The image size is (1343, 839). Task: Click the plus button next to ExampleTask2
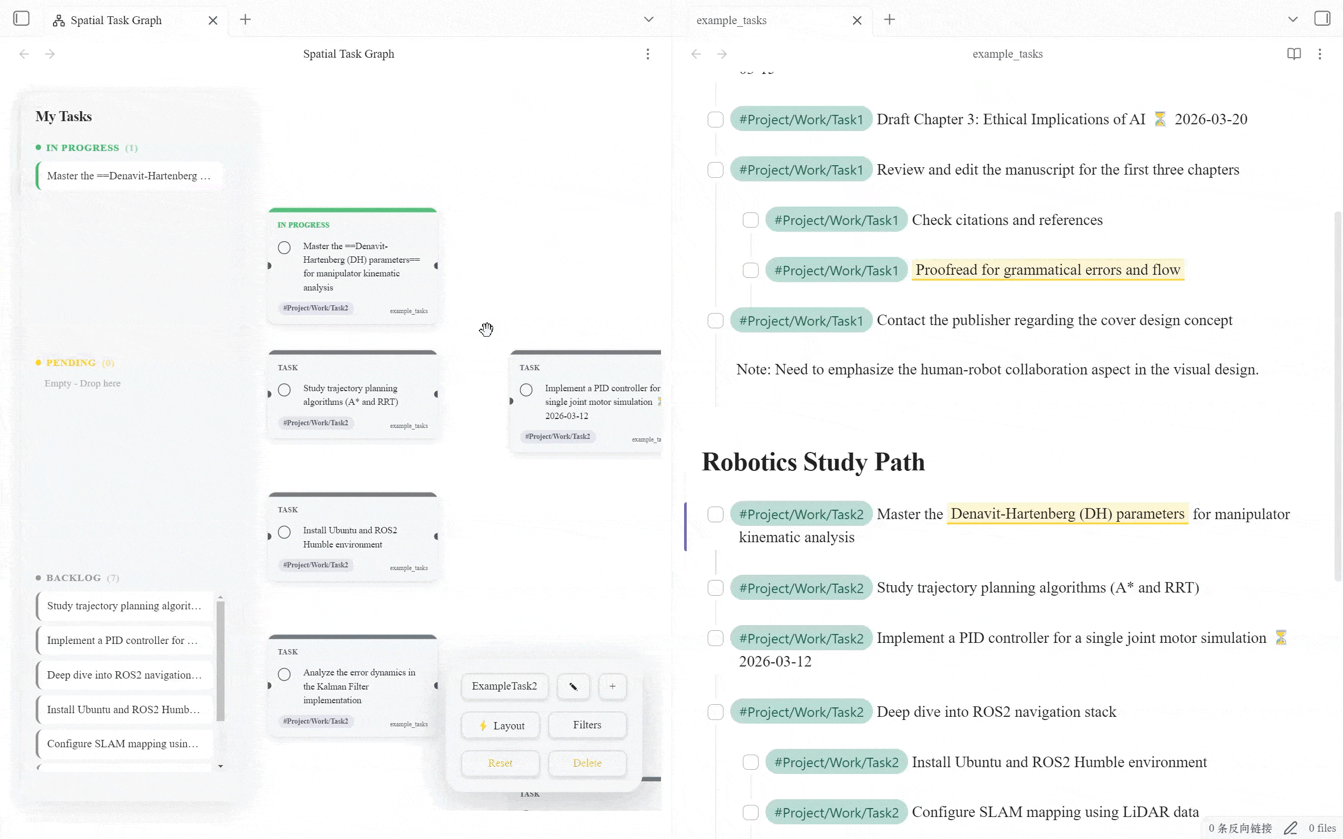pyautogui.click(x=612, y=686)
